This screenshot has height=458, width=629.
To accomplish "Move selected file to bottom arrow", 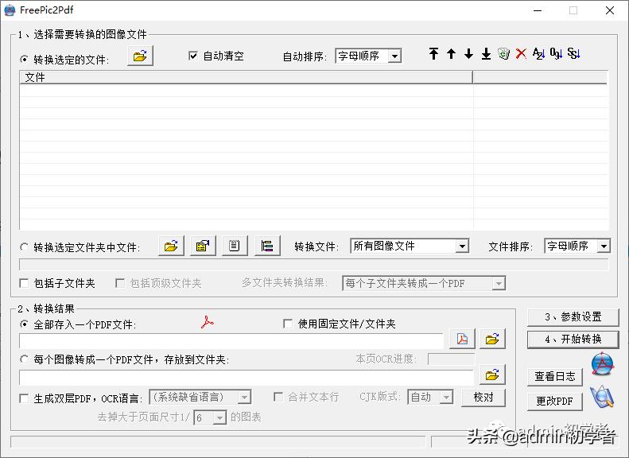I will click(x=486, y=54).
